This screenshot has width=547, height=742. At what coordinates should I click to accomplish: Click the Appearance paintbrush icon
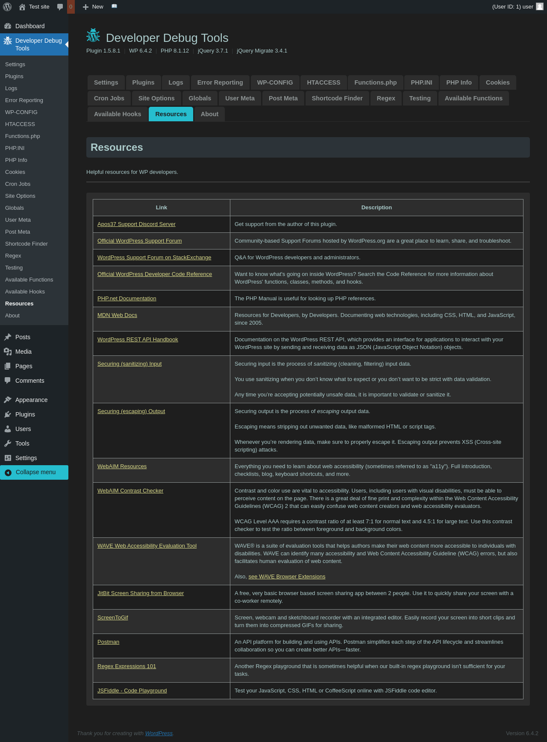coord(8,400)
